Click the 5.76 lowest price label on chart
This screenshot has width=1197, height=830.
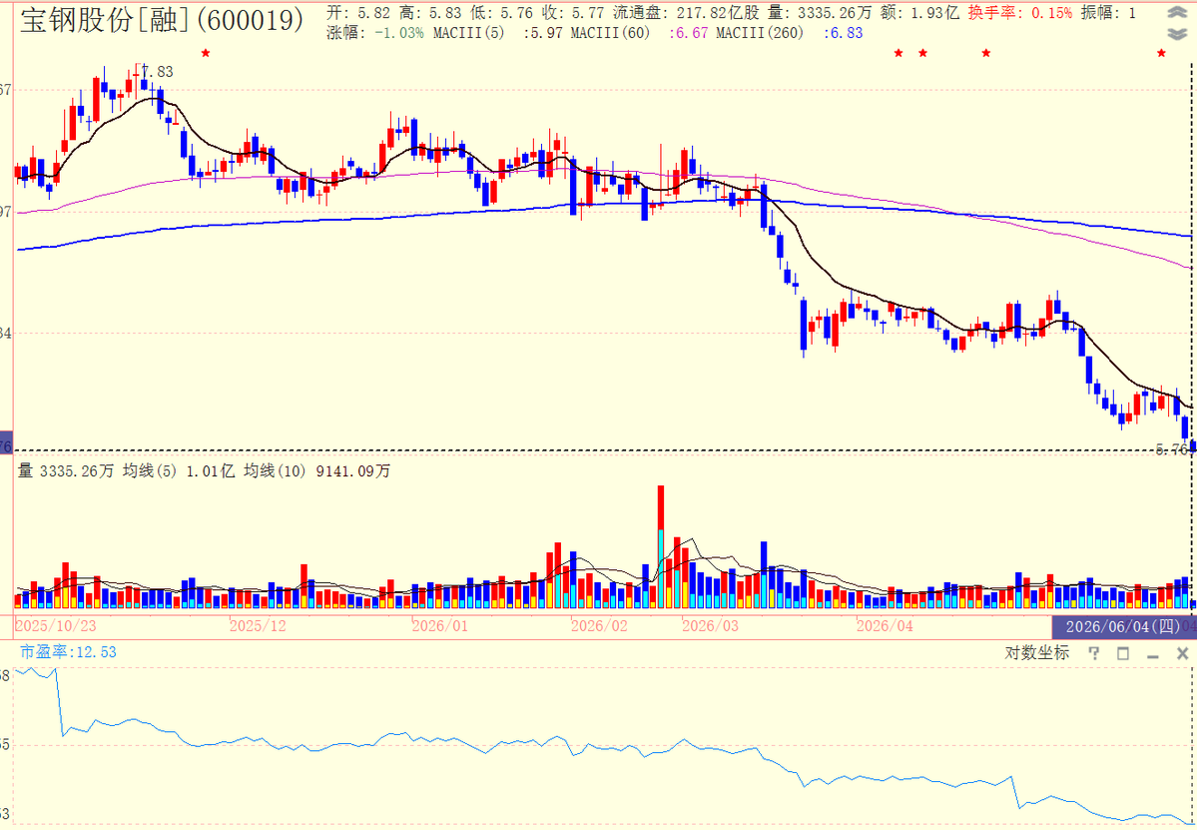click(x=1172, y=449)
